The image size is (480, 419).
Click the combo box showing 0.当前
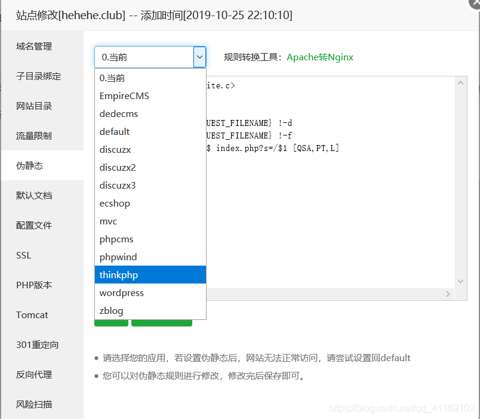(150, 57)
